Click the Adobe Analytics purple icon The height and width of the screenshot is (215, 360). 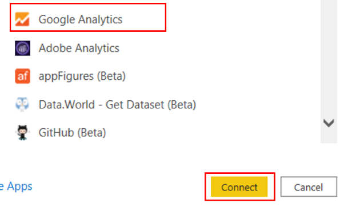click(22, 48)
